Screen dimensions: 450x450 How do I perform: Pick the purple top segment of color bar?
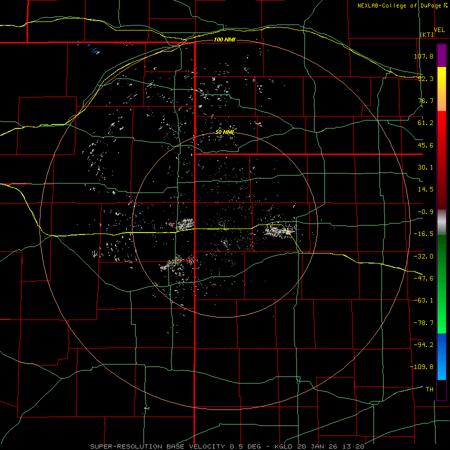pos(441,55)
